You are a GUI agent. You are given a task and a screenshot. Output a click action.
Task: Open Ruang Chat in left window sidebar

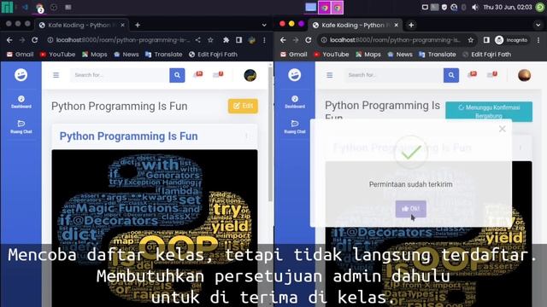(21, 127)
